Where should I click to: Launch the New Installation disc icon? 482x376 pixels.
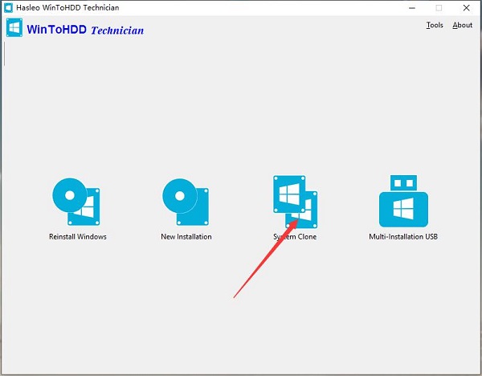pyautogui.click(x=186, y=202)
